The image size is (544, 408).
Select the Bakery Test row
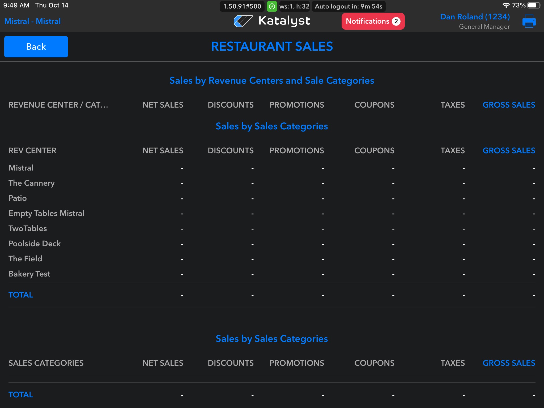point(29,274)
